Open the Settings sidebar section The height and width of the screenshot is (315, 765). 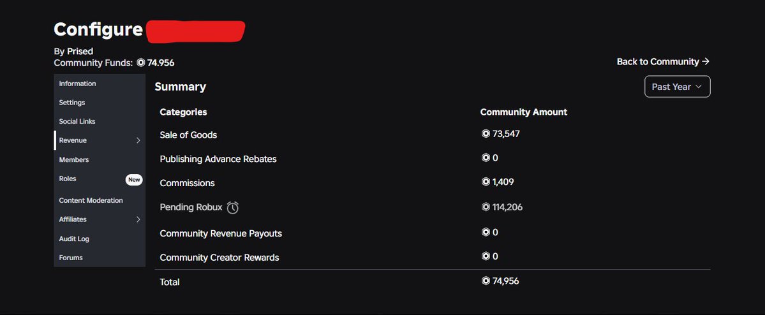100,103
